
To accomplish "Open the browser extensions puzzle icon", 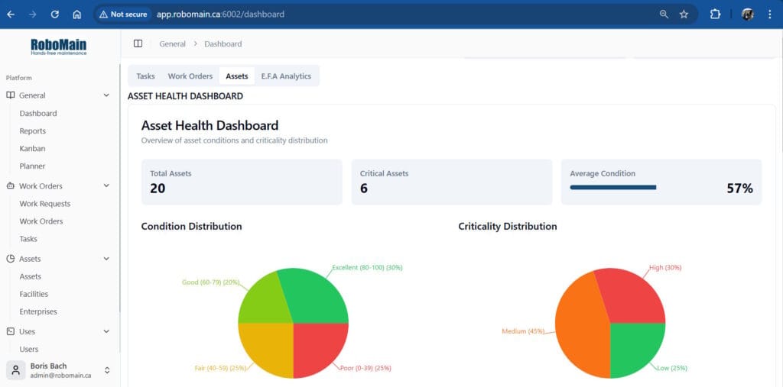I will pyautogui.click(x=716, y=14).
